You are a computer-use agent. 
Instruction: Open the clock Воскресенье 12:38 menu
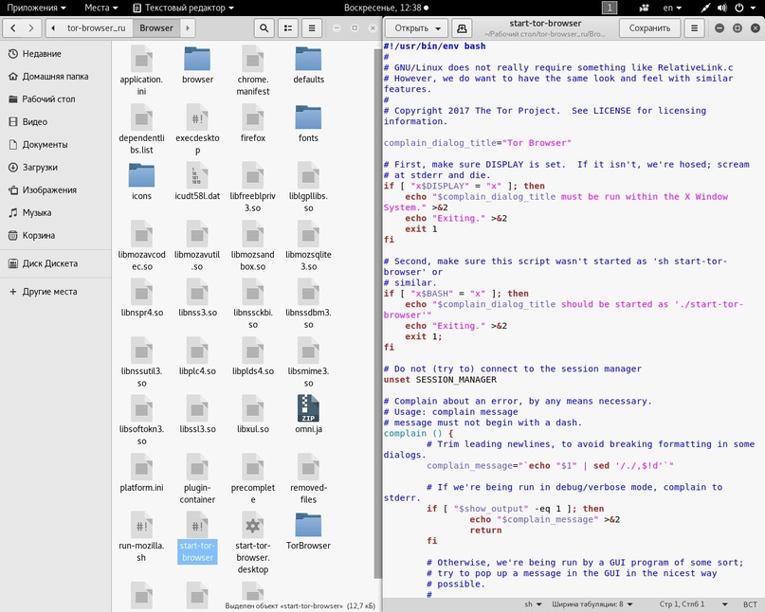pyautogui.click(x=386, y=8)
